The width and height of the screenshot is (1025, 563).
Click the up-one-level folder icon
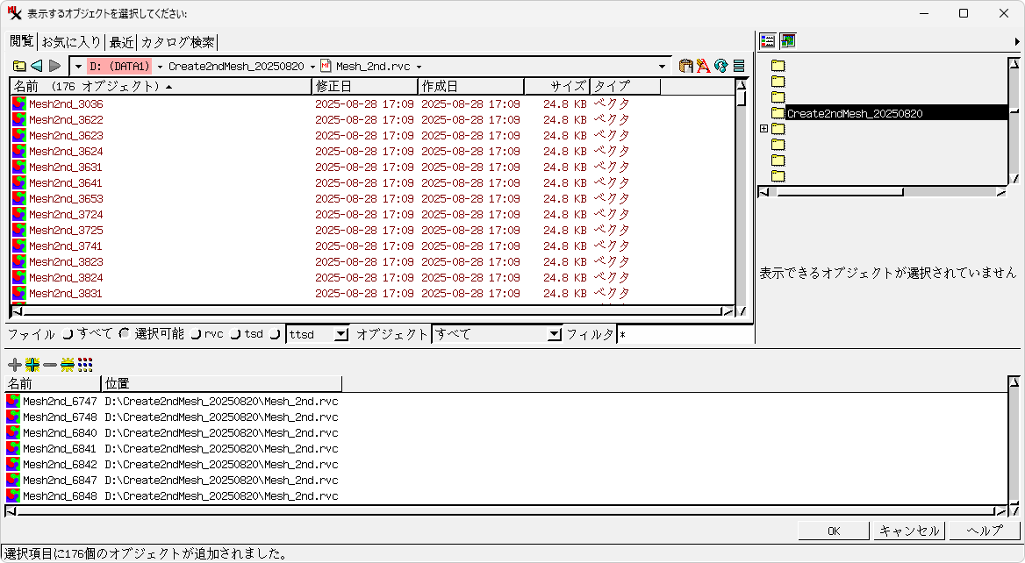click(x=19, y=67)
